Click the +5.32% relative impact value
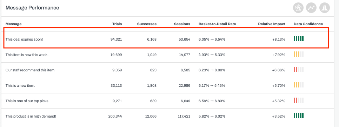Image resolution: width=339 pixels, height=127 pixels. click(x=279, y=101)
